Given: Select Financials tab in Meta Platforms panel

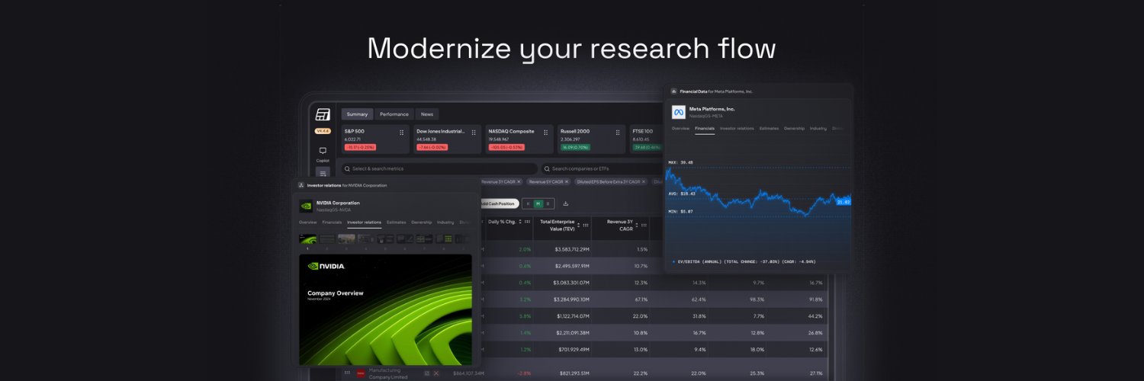Looking at the screenshot, I should tap(705, 128).
